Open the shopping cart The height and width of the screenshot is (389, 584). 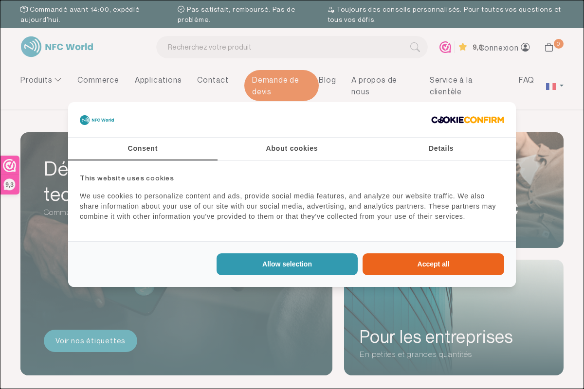coord(549,47)
